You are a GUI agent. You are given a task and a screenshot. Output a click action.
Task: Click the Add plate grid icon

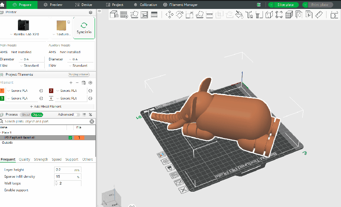point(124,15)
